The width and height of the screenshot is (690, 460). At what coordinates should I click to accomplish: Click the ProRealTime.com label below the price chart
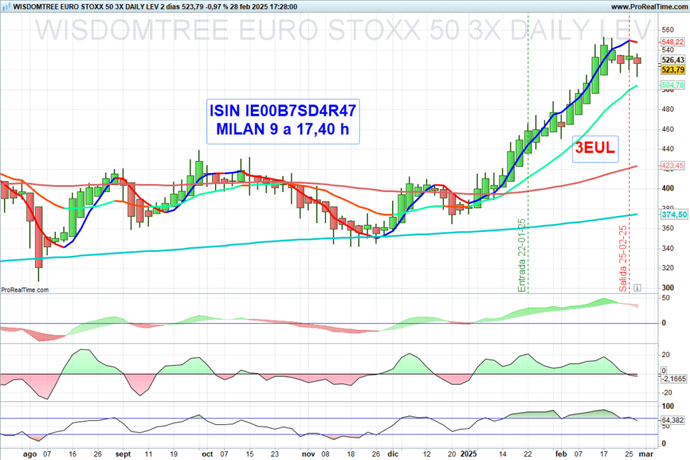[x=25, y=290]
